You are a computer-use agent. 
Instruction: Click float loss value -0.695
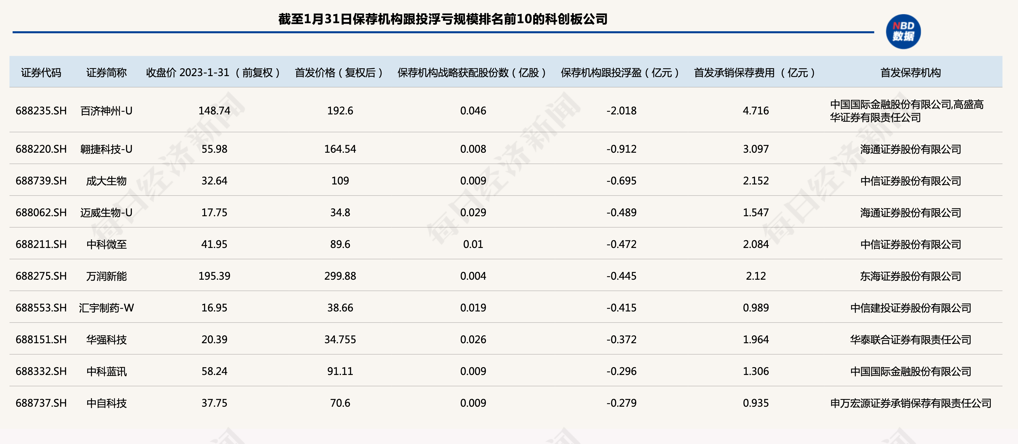coord(621,181)
